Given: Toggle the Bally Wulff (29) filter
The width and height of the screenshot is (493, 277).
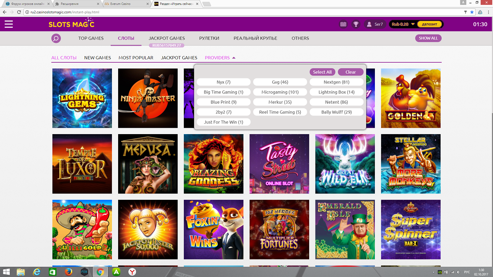Looking at the screenshot, I should (x=336, y=112).
